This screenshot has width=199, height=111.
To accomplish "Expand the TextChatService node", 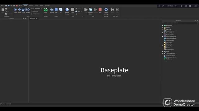I will (x=162, y=53).
